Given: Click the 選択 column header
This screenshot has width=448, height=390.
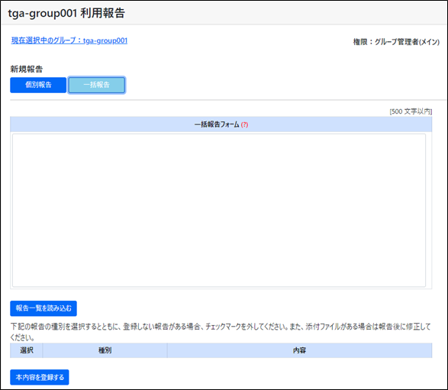Looking at the screenshot, I should point(27,350).
